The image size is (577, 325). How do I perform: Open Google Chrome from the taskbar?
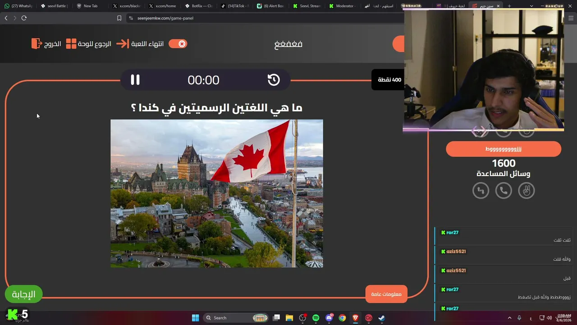click(x=342, y=318)
